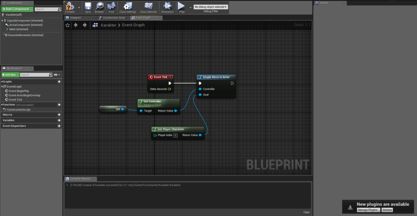The width and height of the screenshot is (417, 216).
Task: Select ConstructionScript function
Action: click(x=19, y=109)
